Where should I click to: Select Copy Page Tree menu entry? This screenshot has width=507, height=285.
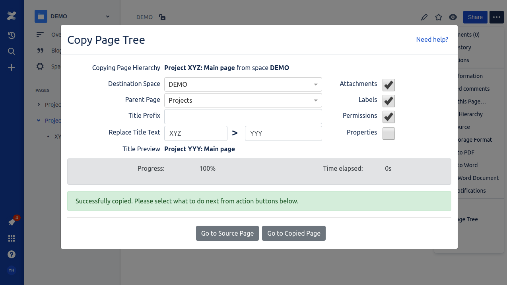tap(468, 219)
